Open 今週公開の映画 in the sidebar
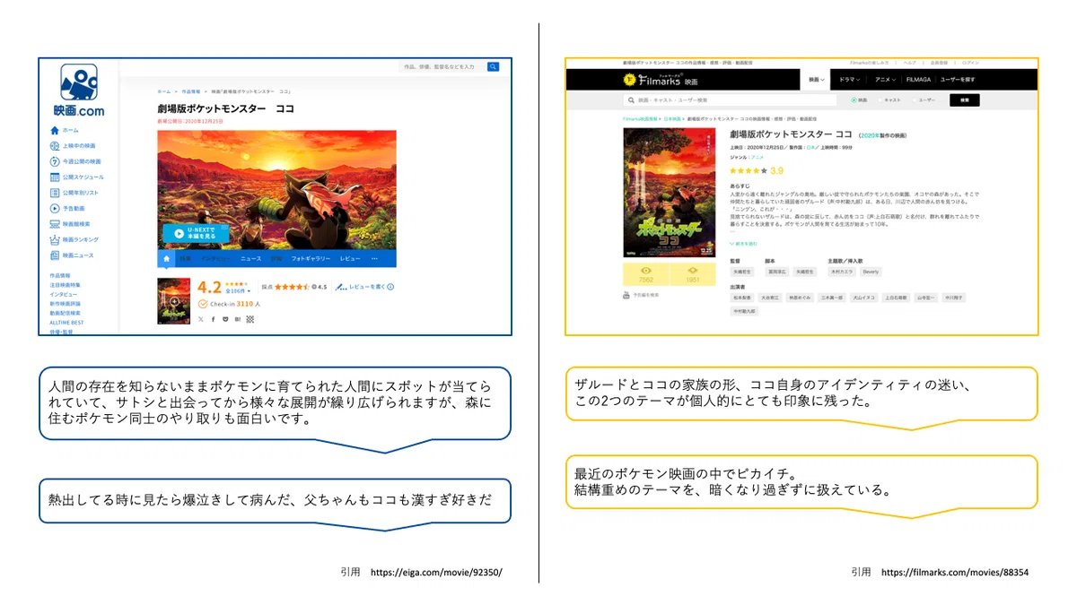1077x605 pixels. pos(74,161)
